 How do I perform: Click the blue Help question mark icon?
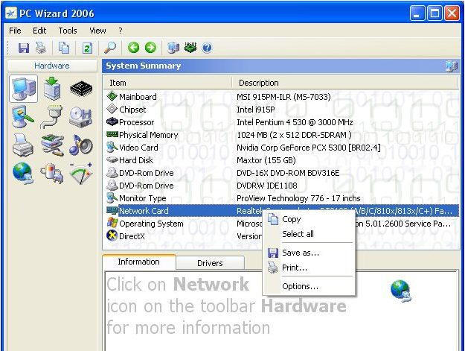(207, 48)
